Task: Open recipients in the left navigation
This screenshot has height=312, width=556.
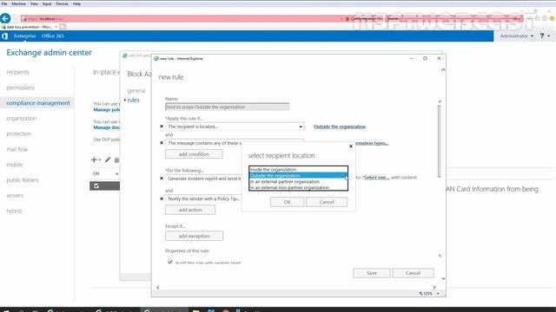Action: coord(17,72)
